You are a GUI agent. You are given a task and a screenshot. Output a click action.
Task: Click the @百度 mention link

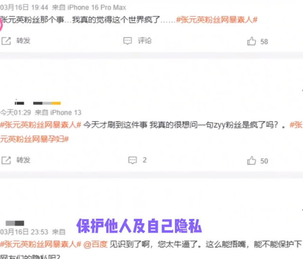point(95,244)
